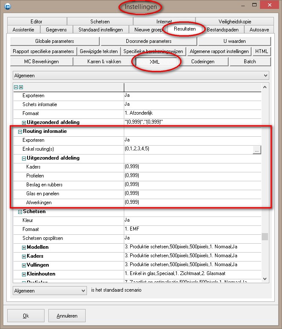The width and height of the screenshot is (282, 329).
Task: Click Gewijzigde teksten button
Action: pyautogui.click(x=99, y=51)
